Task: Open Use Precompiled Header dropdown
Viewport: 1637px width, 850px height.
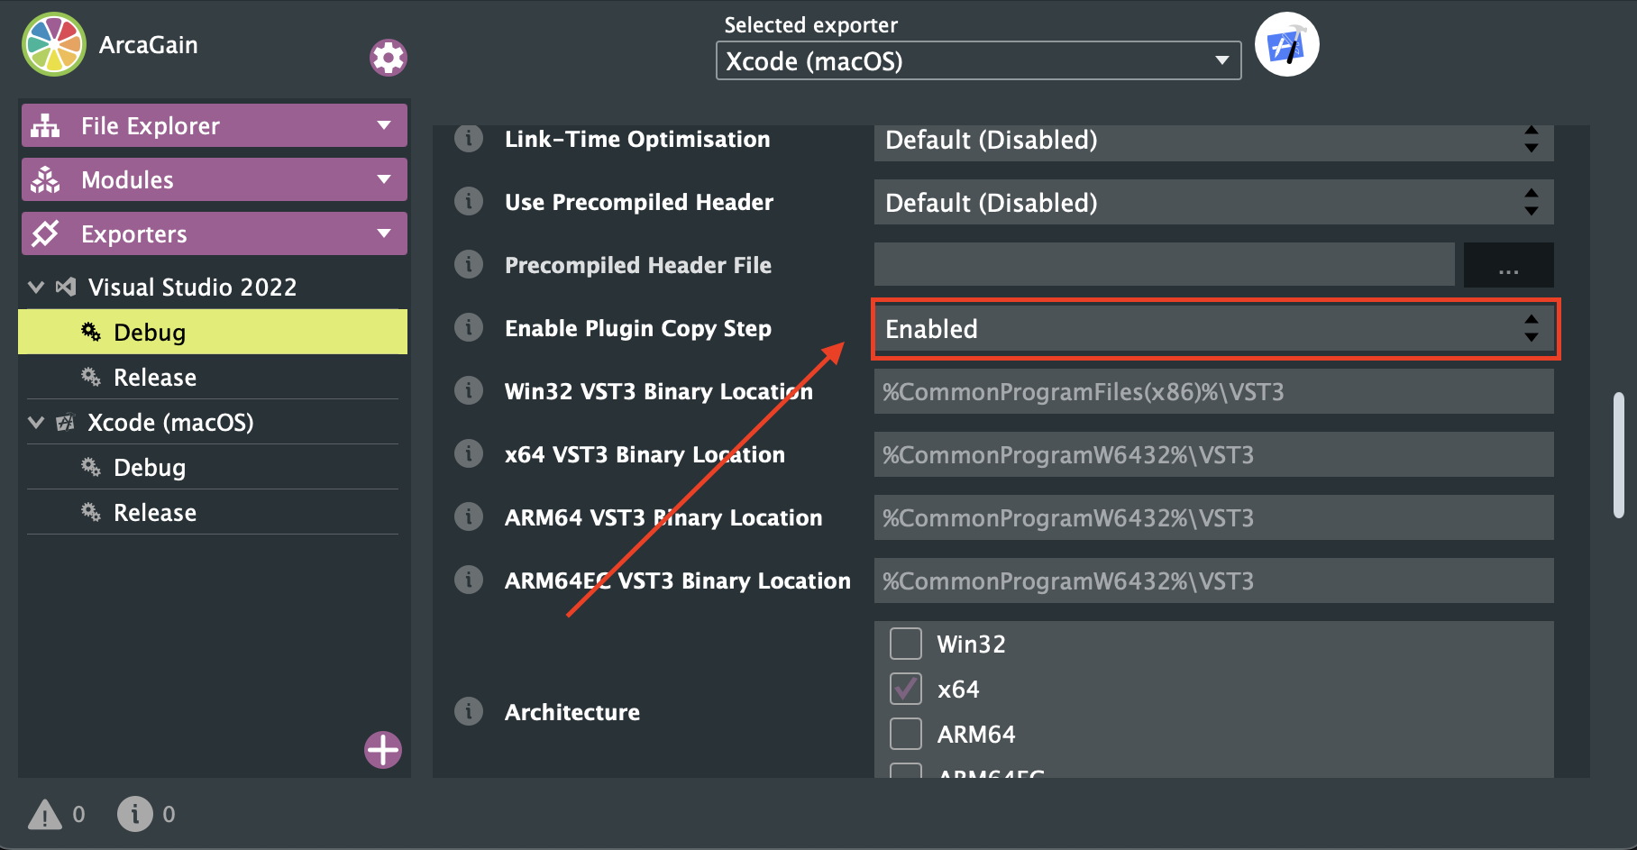Action: (1213, 202)
